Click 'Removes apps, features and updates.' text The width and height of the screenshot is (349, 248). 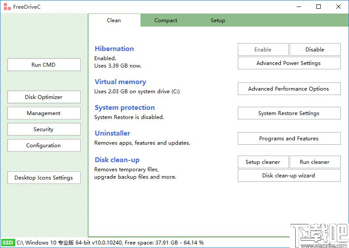(142, 143)
